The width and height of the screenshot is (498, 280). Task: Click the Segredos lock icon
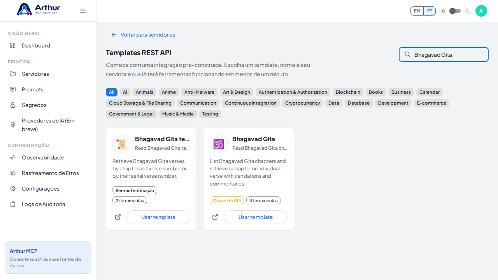13,105
